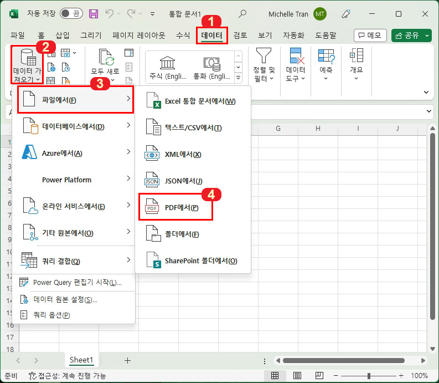
Task: Expand the formula bar chevron
Action: (x=428, y=111)
